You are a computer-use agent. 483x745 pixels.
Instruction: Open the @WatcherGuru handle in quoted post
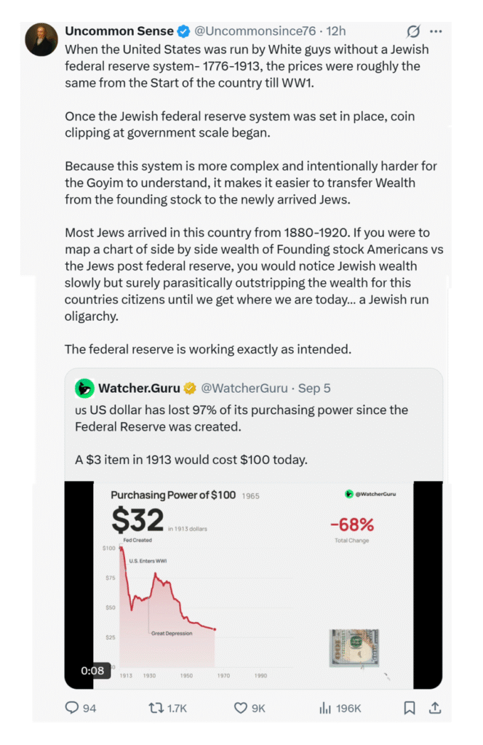click(x=244, y=389)
